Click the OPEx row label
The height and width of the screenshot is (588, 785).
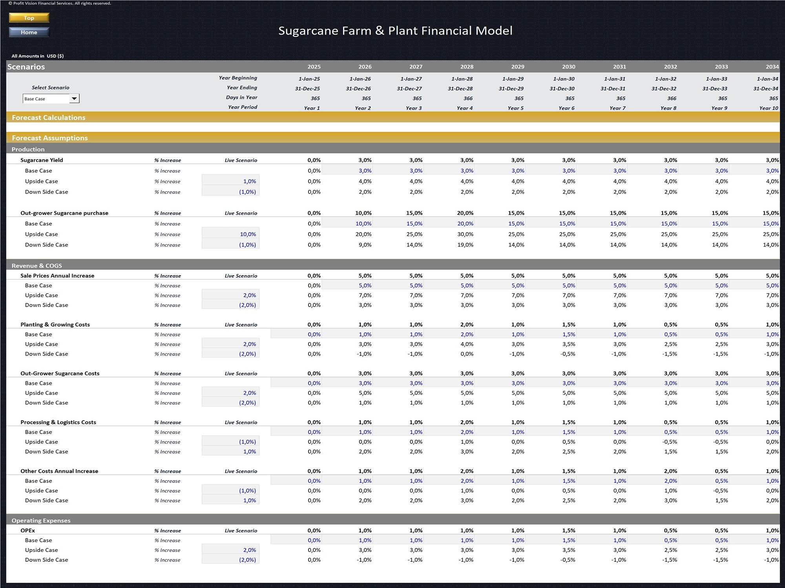click(27, 530)
